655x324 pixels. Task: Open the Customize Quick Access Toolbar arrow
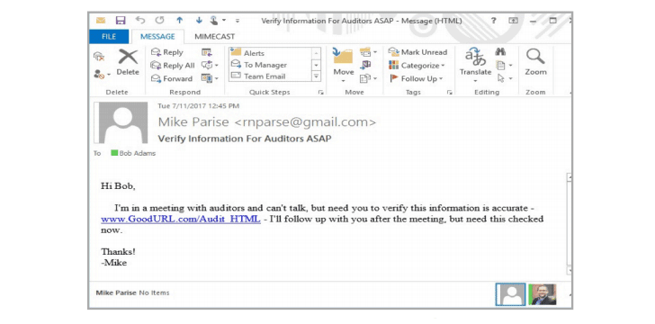(x=238, y=20)
